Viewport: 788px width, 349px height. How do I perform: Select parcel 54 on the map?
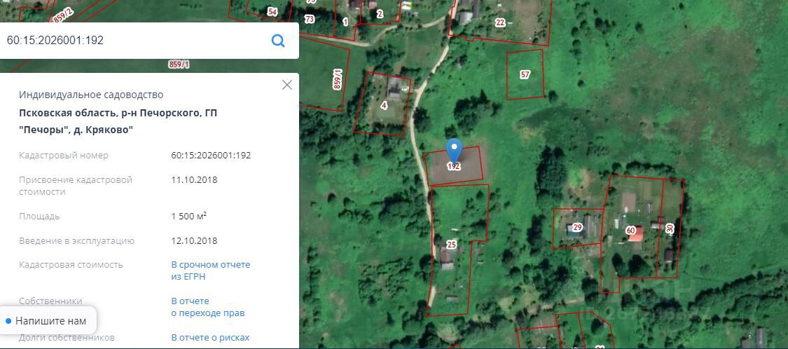272,12
